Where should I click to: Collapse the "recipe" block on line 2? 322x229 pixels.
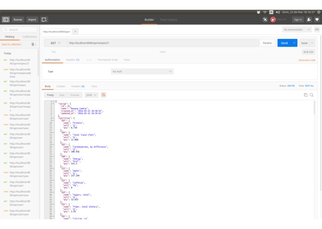pyautogui.click(x=53, y=104)
